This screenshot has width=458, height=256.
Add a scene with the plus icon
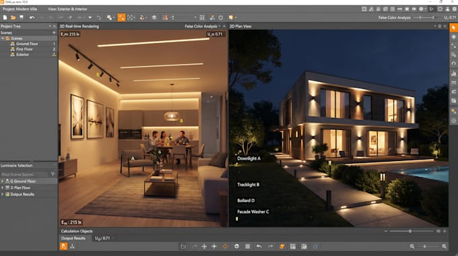[x=54, y=32]
